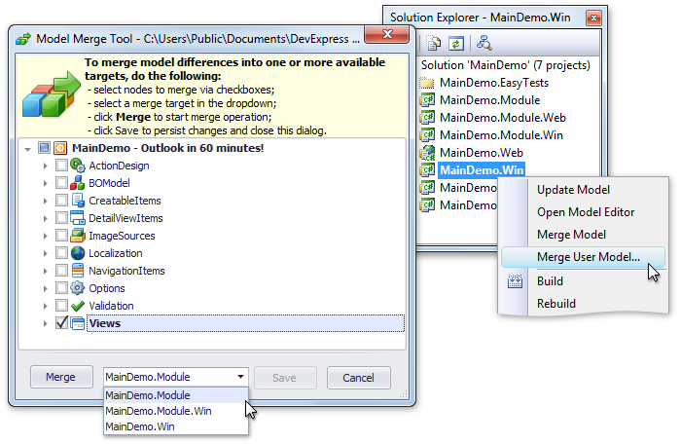Choose Rebuild from context menu
Image resolution: width=681 pixels, height=444 pixels.
[556, 304]
